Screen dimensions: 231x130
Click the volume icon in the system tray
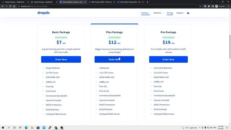pos(211,127)
